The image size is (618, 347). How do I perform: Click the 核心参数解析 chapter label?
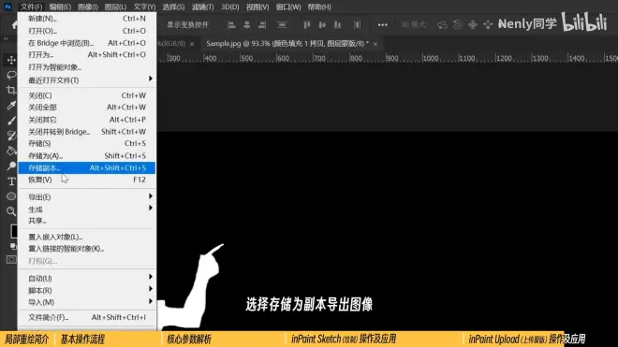189,340
